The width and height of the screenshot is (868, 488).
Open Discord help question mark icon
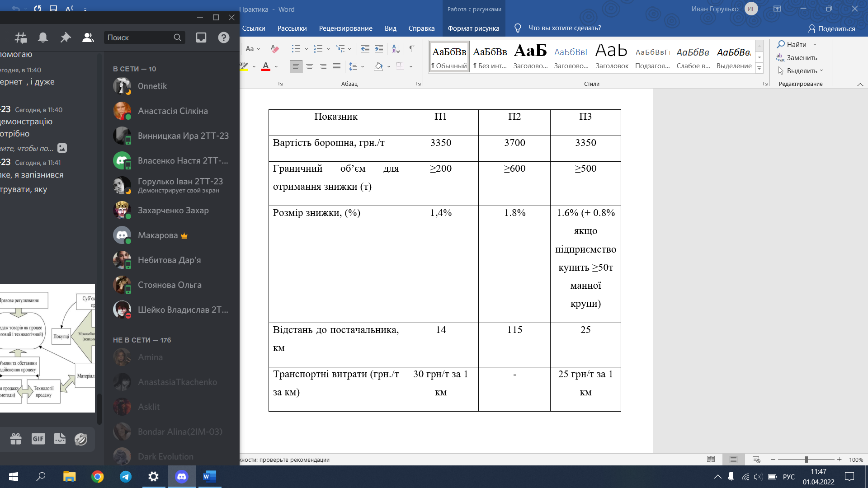tap(224, 38)
